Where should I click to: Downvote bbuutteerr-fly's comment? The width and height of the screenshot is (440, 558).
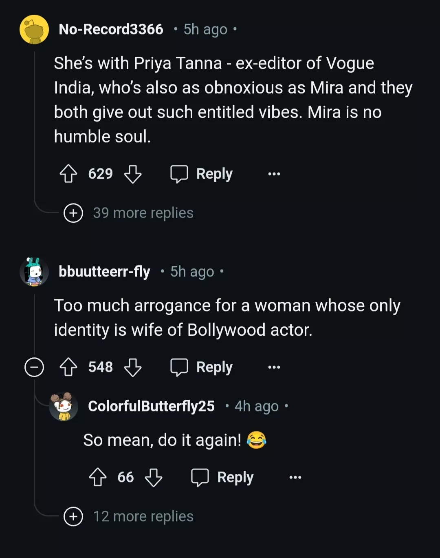(133, 367)
